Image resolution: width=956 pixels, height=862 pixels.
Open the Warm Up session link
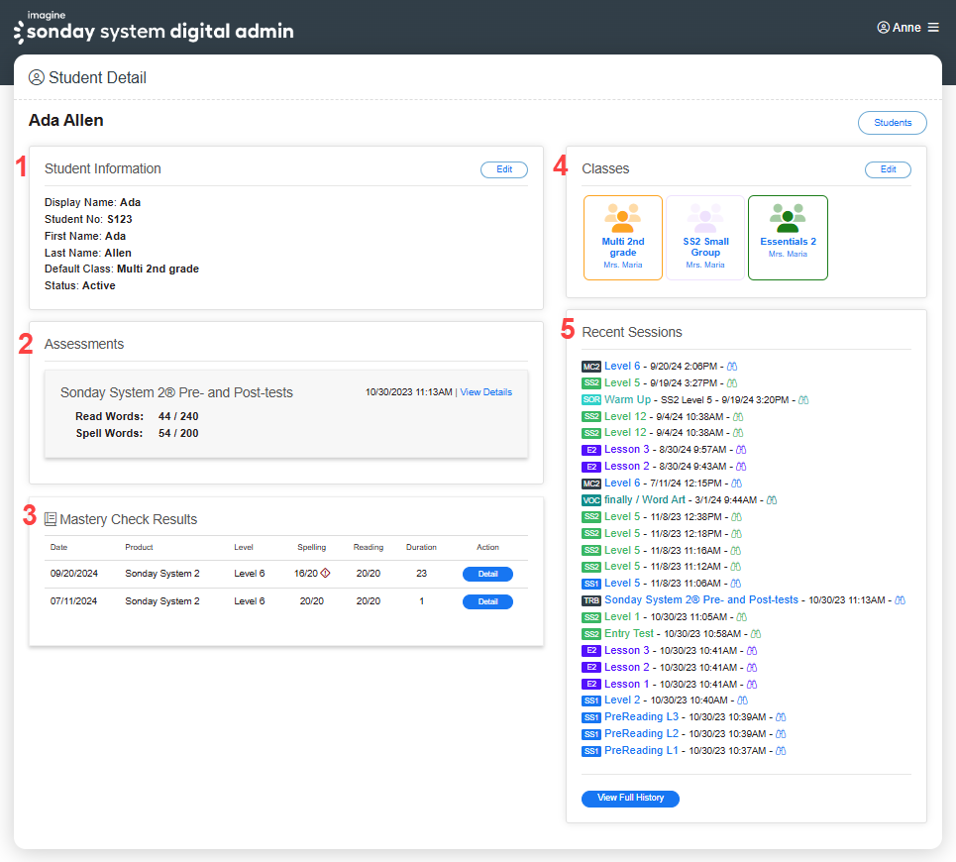pos(627,399)
